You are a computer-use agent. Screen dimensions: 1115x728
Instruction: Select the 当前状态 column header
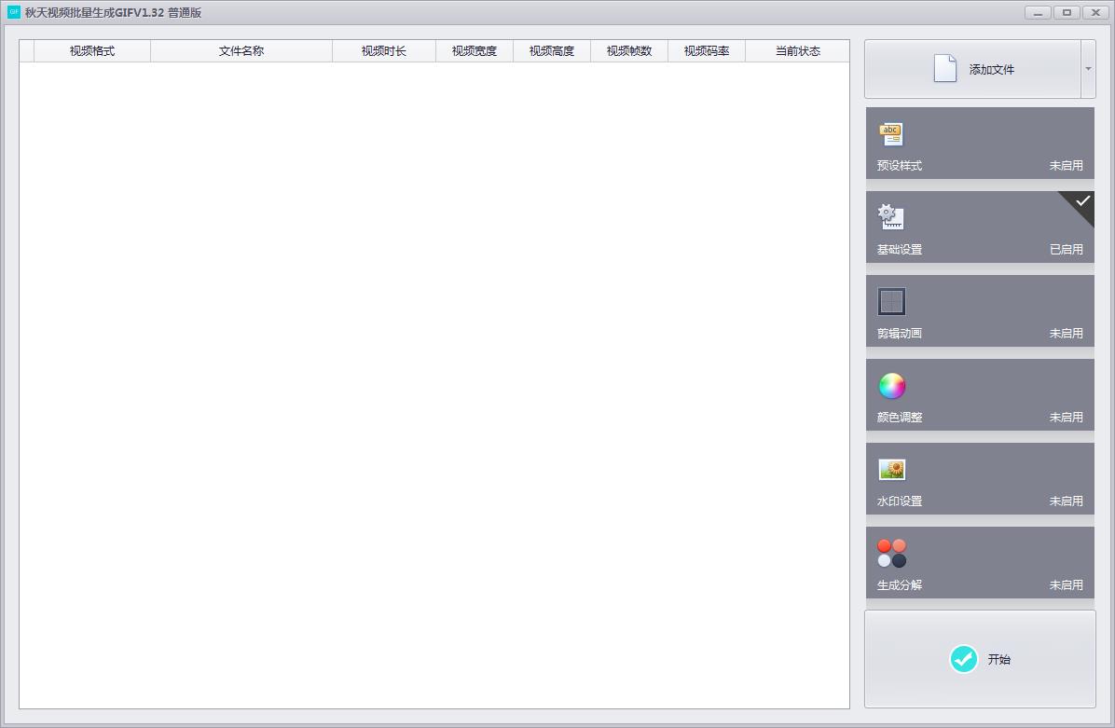[x=797, y=51]
